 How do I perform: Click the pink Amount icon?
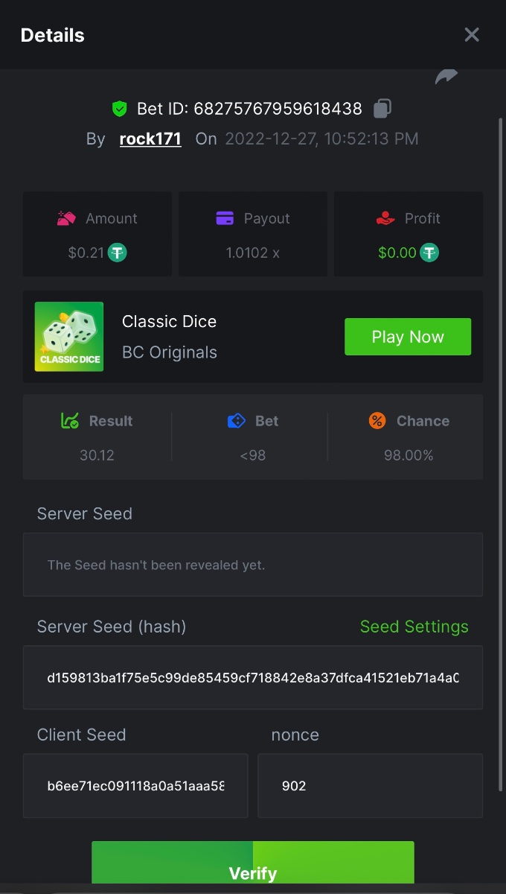point(67,218)
